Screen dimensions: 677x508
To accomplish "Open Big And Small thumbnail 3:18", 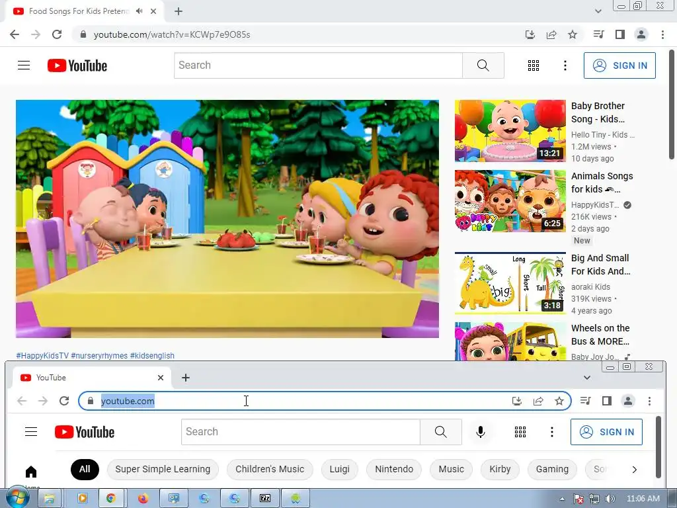I will (510, 283).
